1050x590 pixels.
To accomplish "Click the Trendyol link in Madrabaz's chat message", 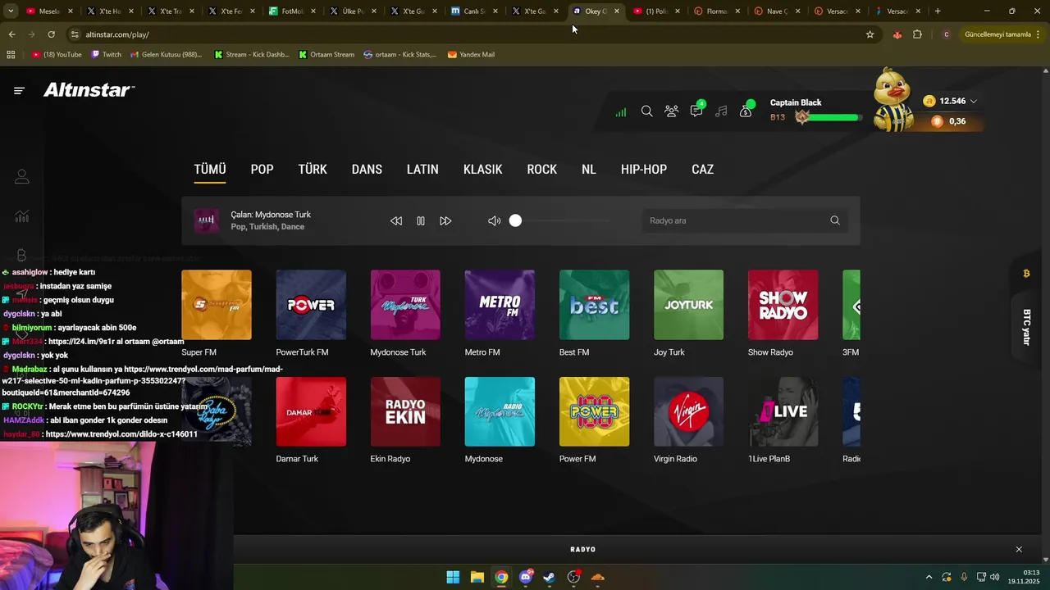I will click(x=142, y=381).
